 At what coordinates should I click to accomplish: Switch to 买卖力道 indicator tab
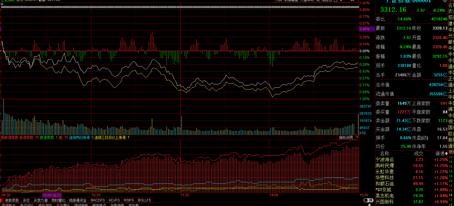[41, 200]
